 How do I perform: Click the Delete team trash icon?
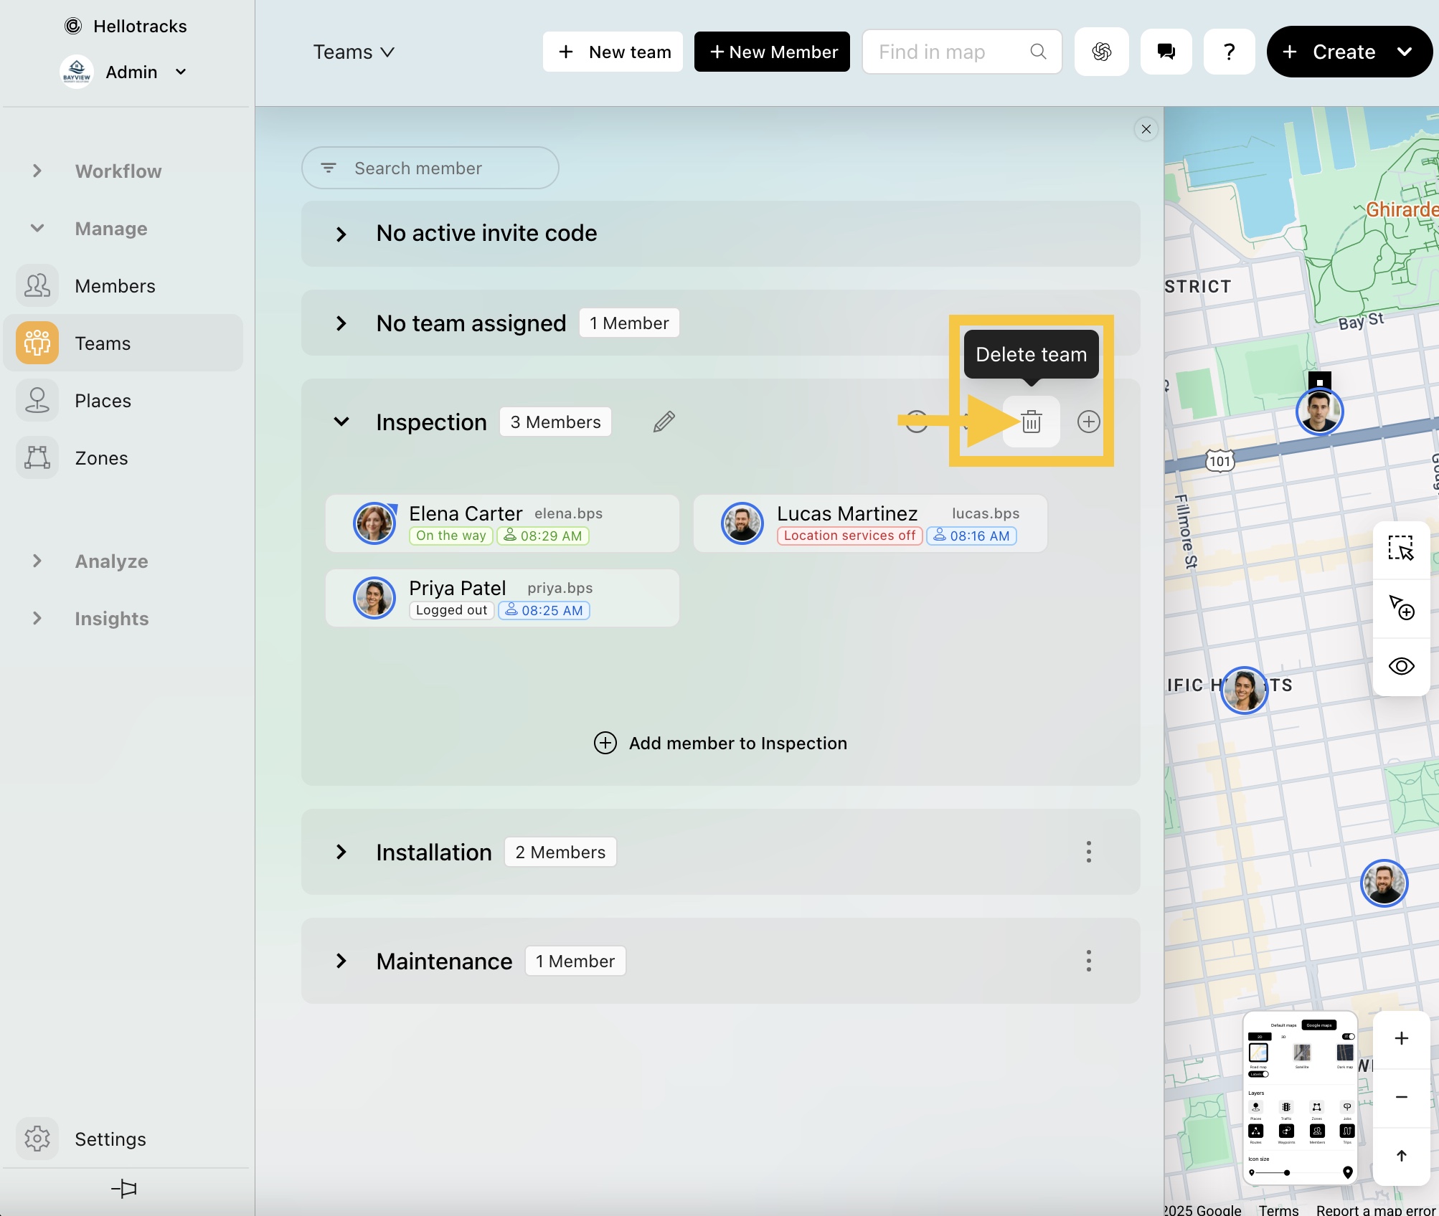[1031, 422]
